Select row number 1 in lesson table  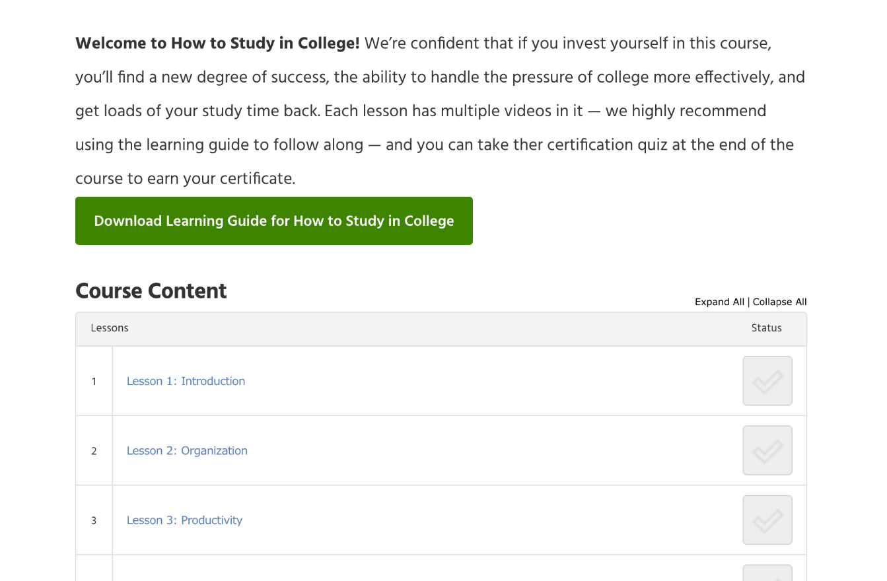pos(94,382)
